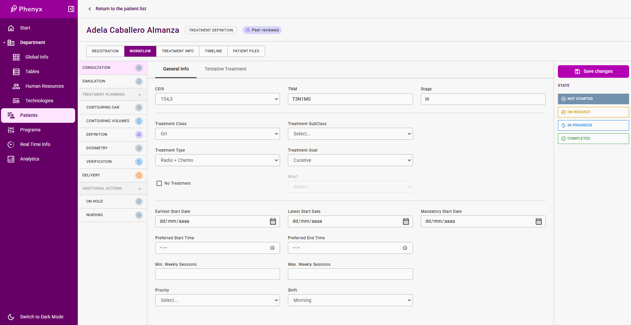This screenshot has height=325, width=631.
Task: Set state to Completed
Action: [x=593, y=139]
